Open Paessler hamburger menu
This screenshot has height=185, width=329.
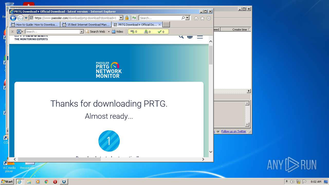(200, 37)
